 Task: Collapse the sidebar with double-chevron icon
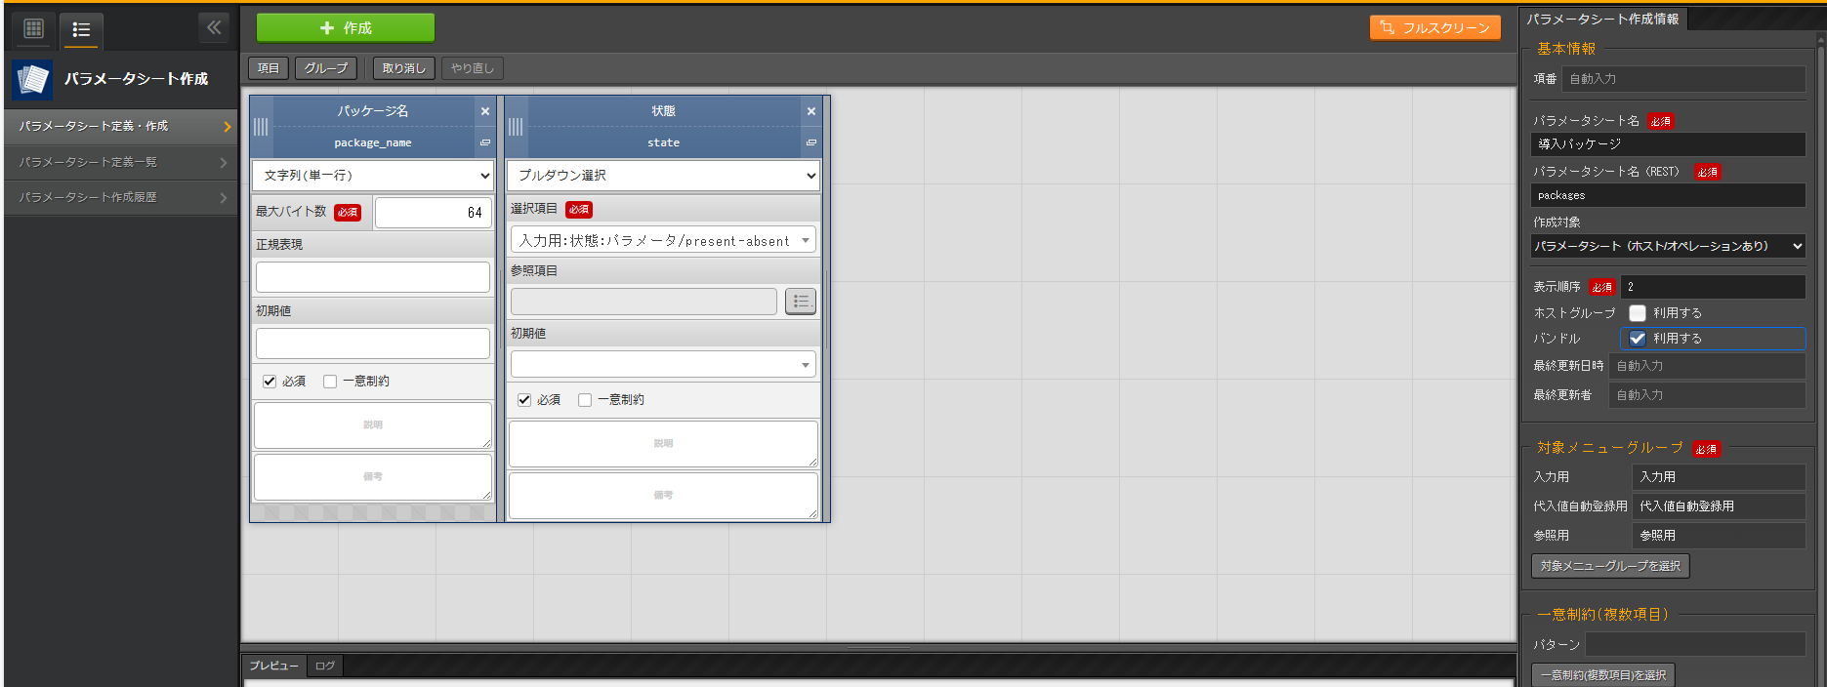[x=214, y=27]
